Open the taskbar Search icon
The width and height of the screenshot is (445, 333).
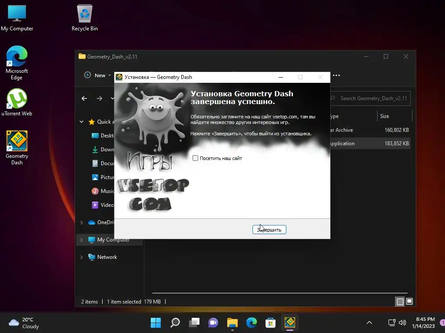[175, 323]
